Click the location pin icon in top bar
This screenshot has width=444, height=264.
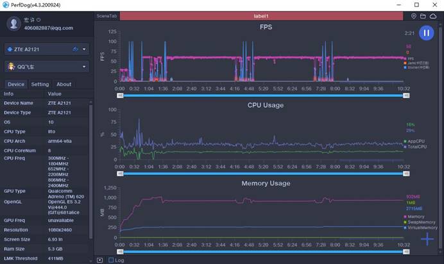click(414, 16)
